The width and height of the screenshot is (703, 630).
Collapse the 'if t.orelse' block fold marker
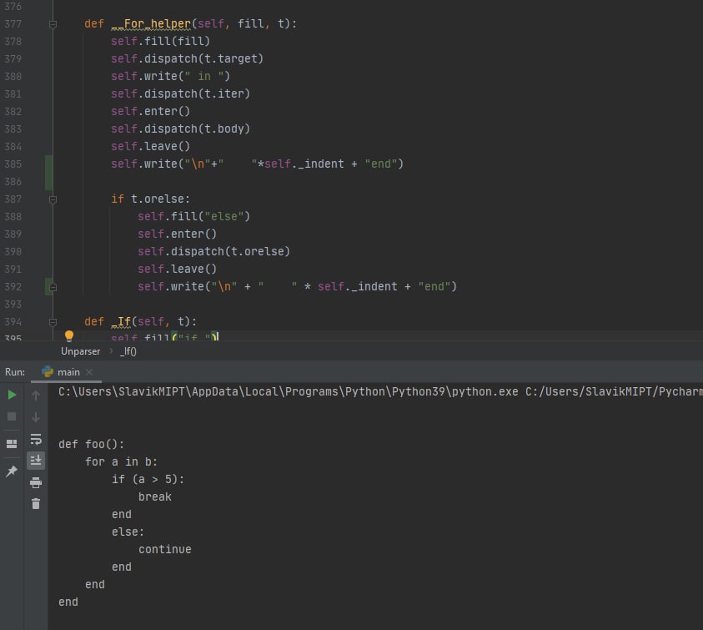coord(53,199)
